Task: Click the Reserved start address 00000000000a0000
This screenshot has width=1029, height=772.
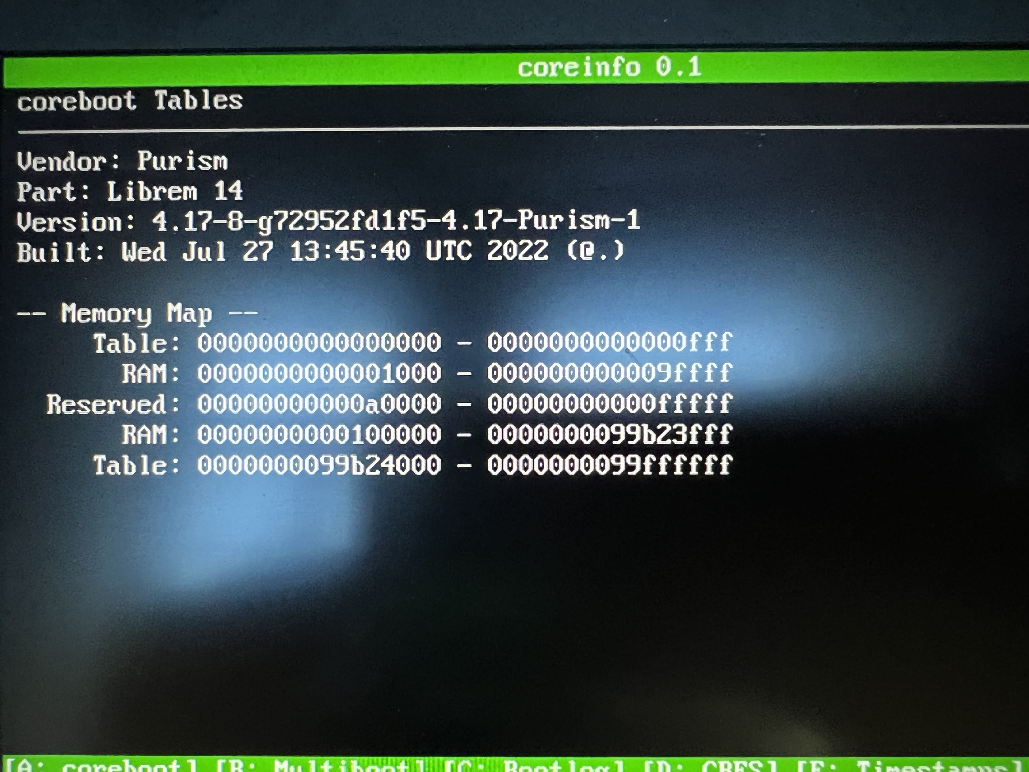Action: click(319, 404)
